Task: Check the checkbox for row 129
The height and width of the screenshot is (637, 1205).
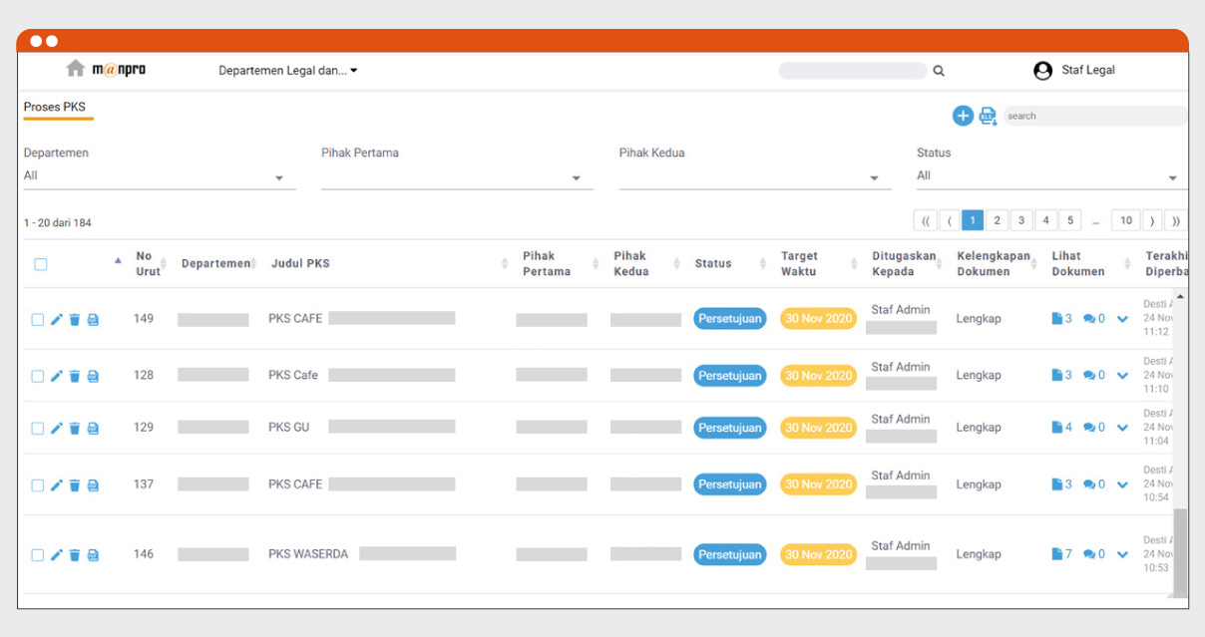Action: 38,429
